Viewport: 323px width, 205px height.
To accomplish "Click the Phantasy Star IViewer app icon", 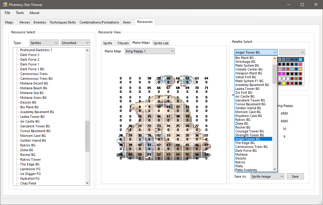I will click(x=5, y=4).
